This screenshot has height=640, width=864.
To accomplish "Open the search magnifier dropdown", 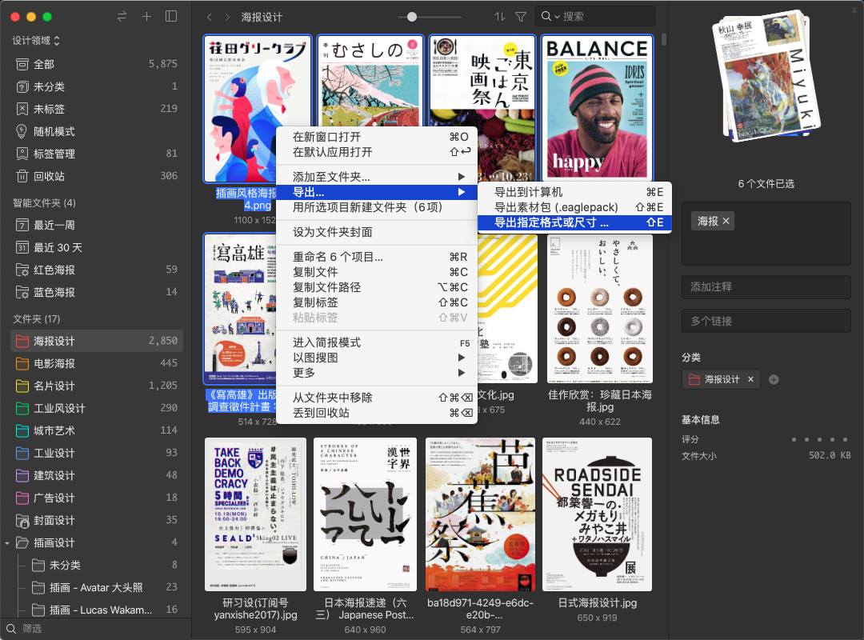I will (550, 17).
